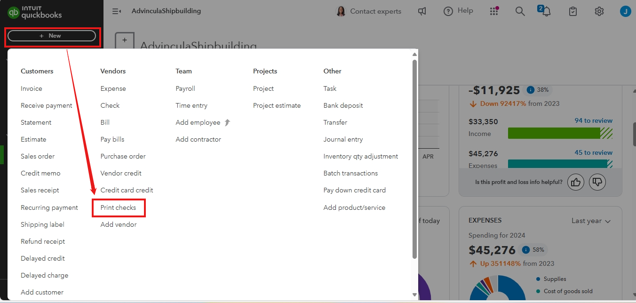Click the Contact experts avatar
The image size is (636, 303).
341,11
